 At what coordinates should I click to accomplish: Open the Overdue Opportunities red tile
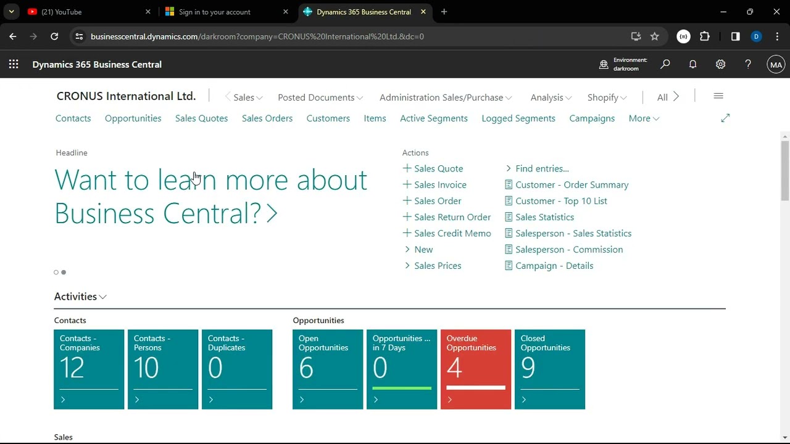pos(476,369)
